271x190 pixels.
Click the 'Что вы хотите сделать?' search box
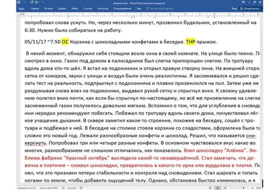point(162,8)
